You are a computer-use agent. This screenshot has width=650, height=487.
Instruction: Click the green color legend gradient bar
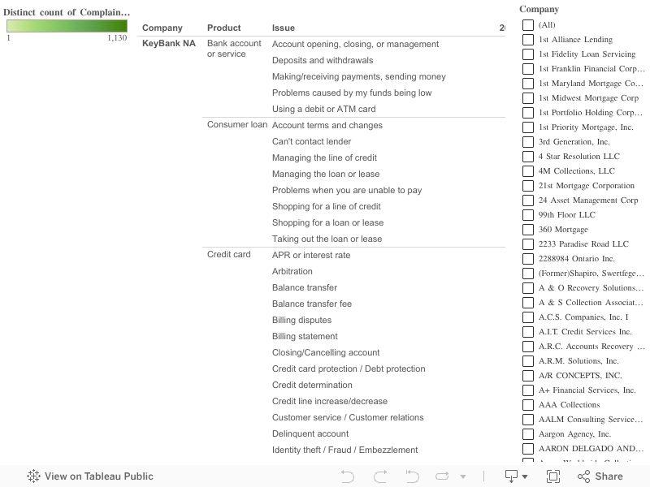point(67,26)
